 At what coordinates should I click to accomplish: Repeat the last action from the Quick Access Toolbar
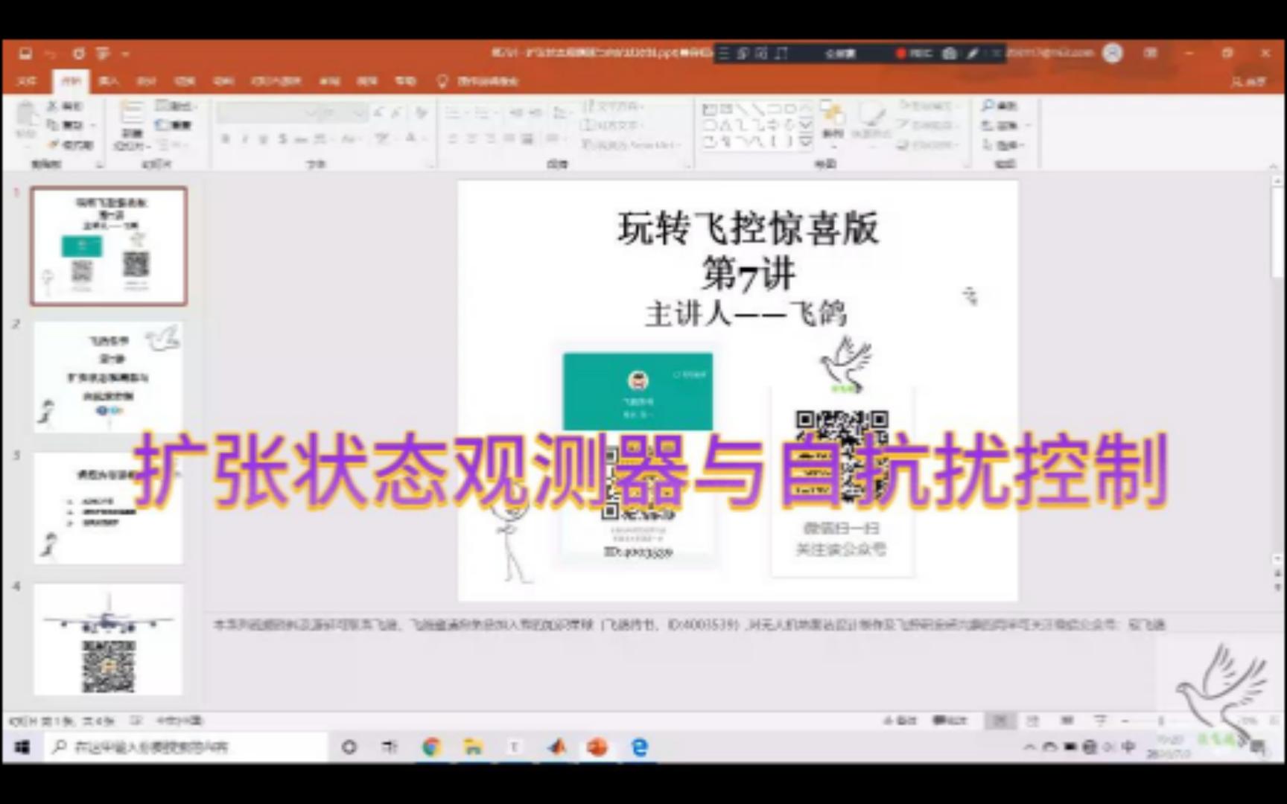point(78,54)
